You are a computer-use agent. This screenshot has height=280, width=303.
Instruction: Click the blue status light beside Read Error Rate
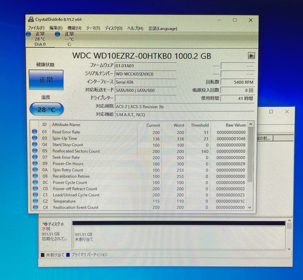click(x=35, y=132)
